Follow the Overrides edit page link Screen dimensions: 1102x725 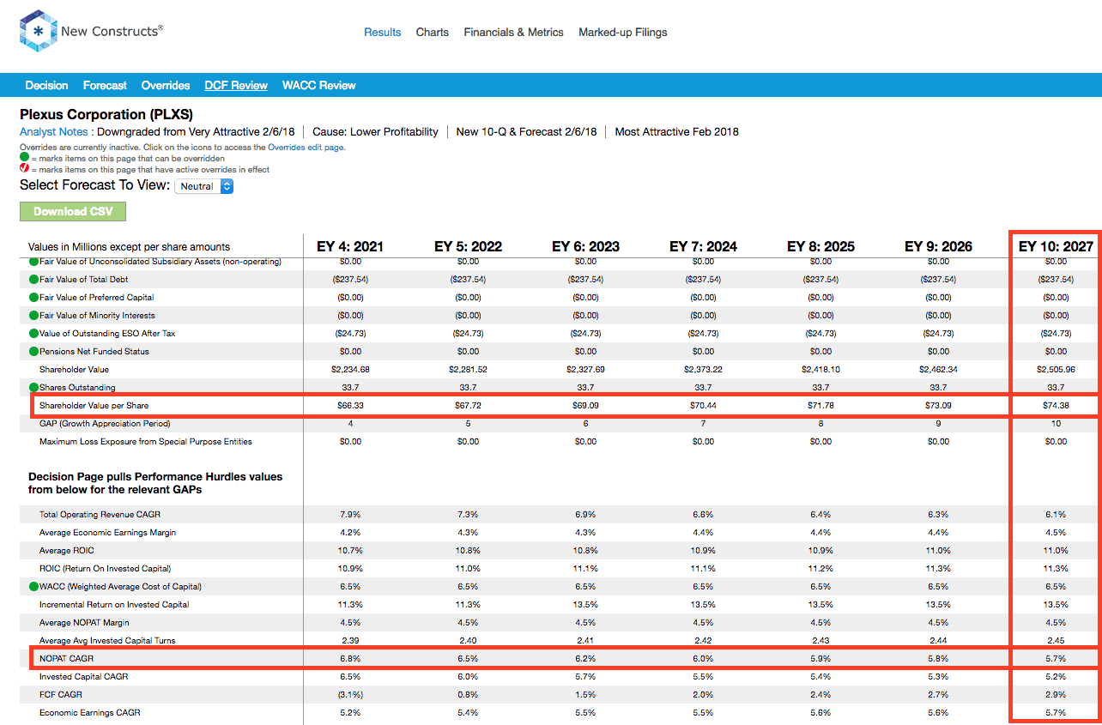pos(306,148)
